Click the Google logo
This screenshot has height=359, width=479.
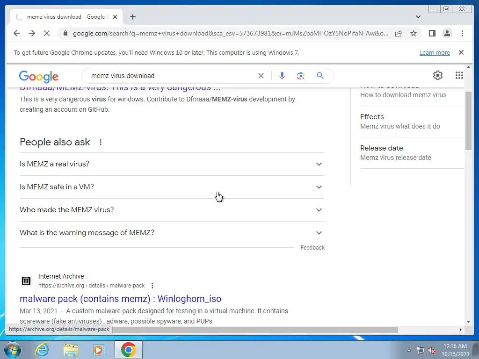point(38,76)
